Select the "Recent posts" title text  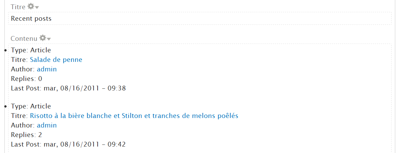coord(31,19)
